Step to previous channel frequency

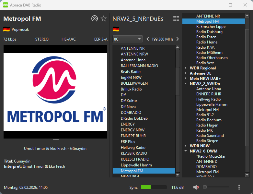(148, 39)
